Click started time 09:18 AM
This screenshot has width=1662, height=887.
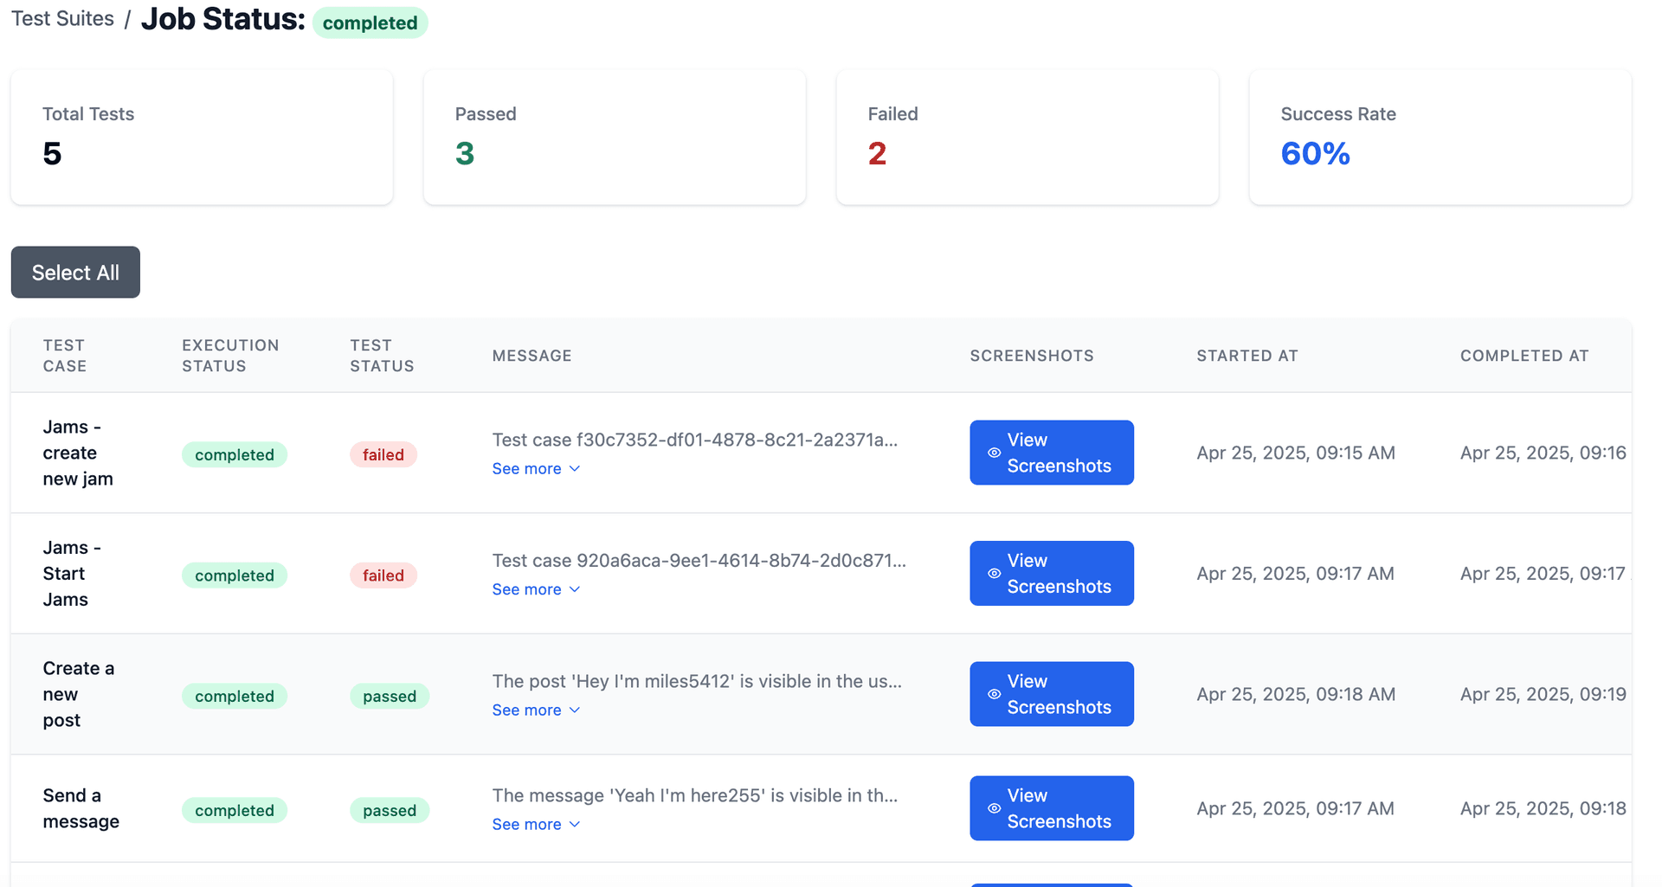coord(1296,694)
